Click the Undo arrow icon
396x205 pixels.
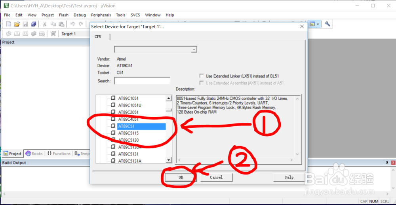click(72, 24)
